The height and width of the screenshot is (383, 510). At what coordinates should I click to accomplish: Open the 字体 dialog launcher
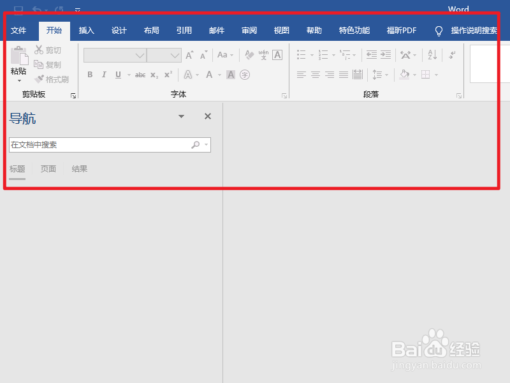(x=284, y=96)
